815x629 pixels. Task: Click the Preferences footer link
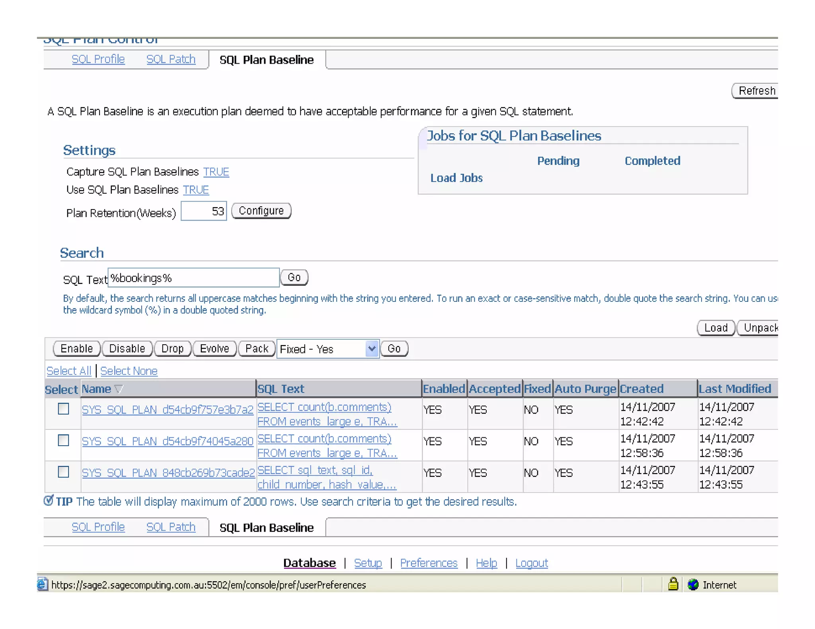pyautogui.click(x=429, y=563)
